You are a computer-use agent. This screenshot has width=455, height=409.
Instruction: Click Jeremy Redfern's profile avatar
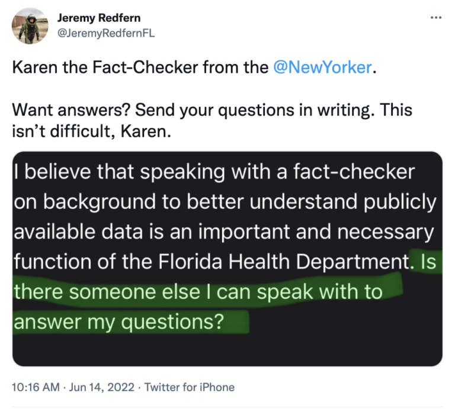coord(32,26)
